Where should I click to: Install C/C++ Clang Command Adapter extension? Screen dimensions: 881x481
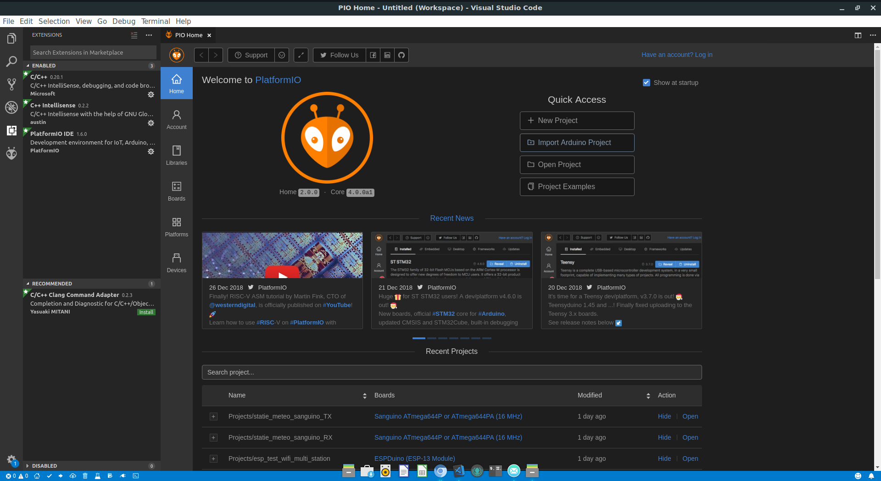point(146,312)
